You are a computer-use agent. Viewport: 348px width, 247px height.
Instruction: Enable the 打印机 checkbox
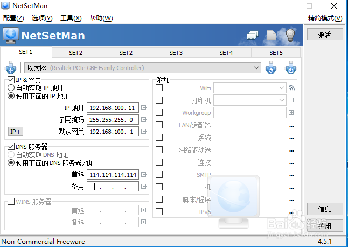pyautogui.click(x=159, y=100)
